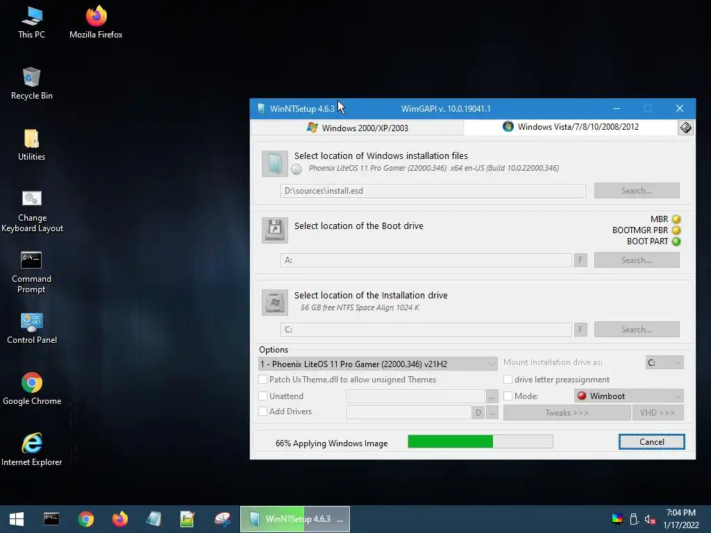
Task: Enable Patch UxTheme.dll checkbox
Action: point(263,380)
